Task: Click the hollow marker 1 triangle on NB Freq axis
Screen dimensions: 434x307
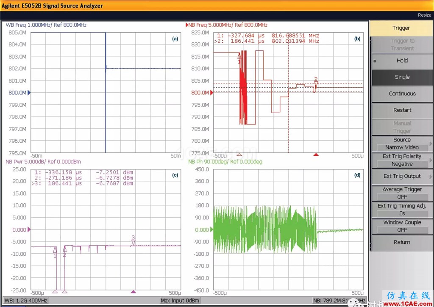Action: pyautogui.click(x=239, y=155)
